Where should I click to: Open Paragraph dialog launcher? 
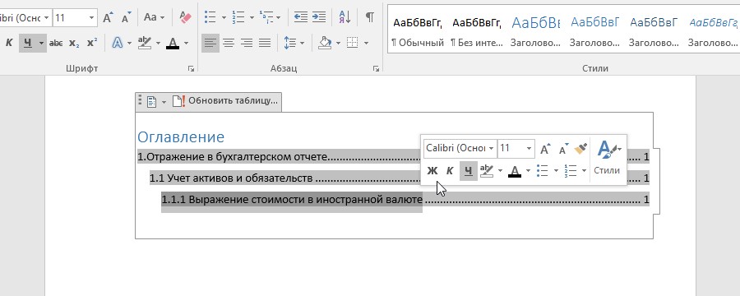[376, 69]
